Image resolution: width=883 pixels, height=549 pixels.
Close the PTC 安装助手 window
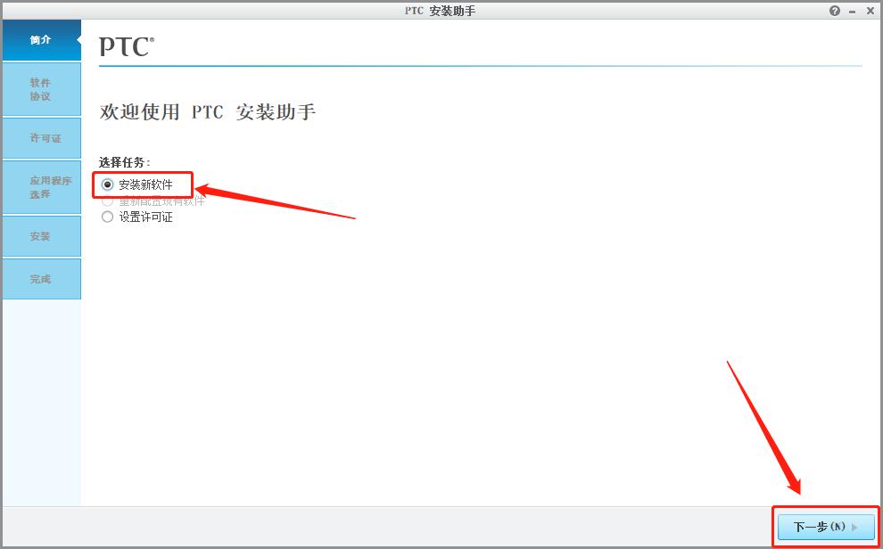[x=870, y=11]
